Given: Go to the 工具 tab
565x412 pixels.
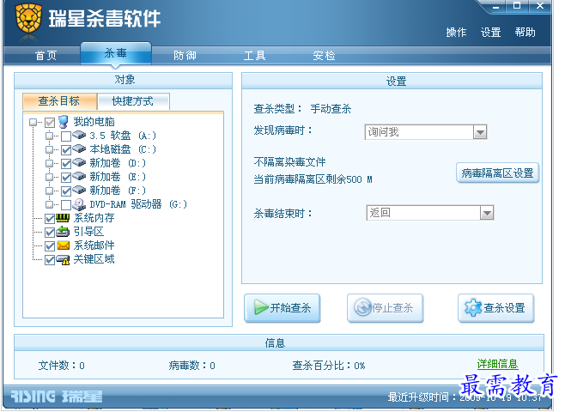Looking at the screenshot, I should 255,56.
